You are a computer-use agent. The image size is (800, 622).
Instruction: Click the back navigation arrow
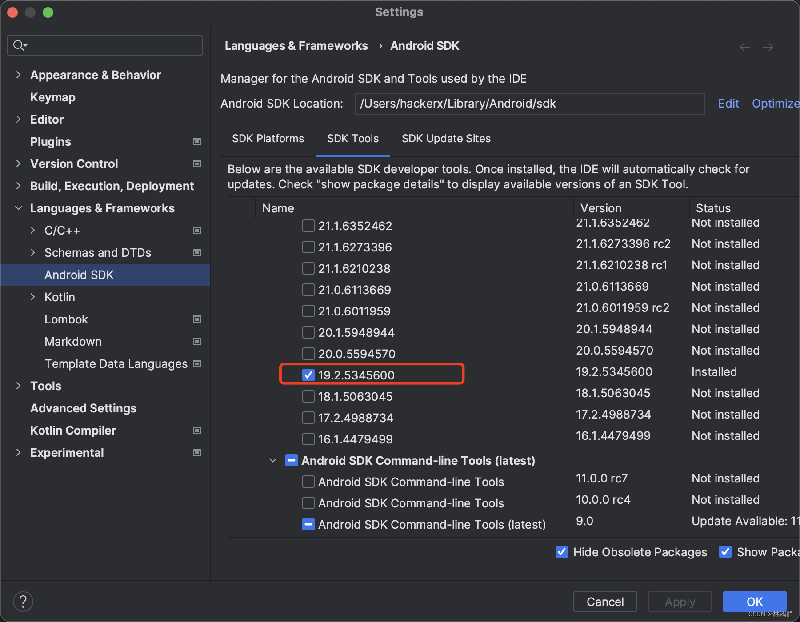[x=744, y=47]
